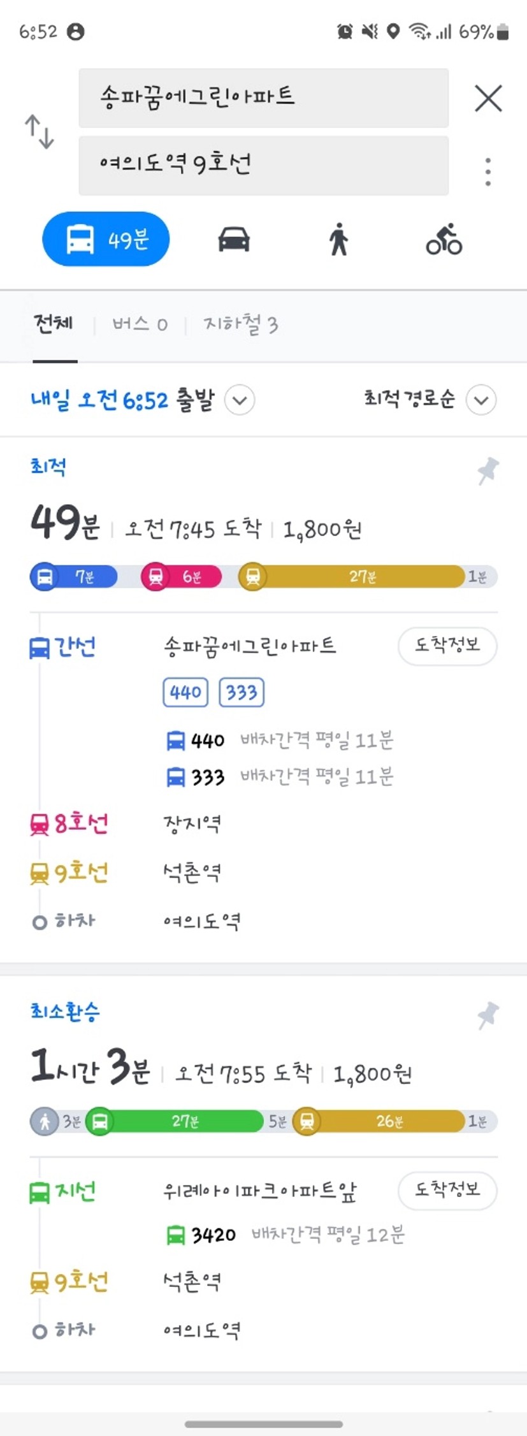527x1436 pixels.
Task: Pin the 최적 49분 route
Action: [488, 470]
